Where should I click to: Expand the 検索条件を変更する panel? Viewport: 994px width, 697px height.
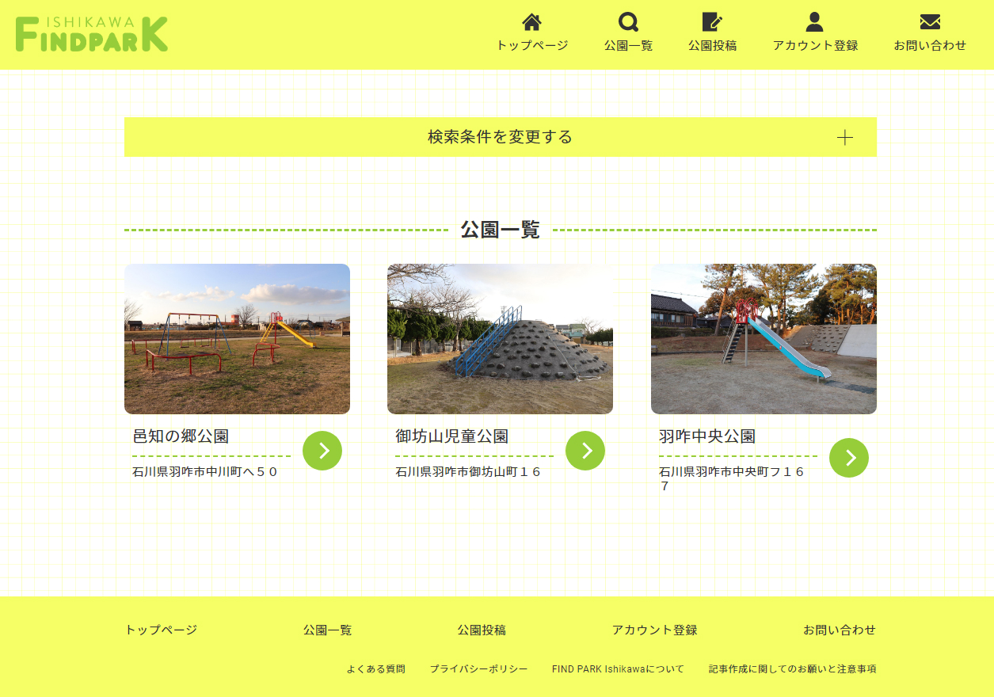(500, 137)
